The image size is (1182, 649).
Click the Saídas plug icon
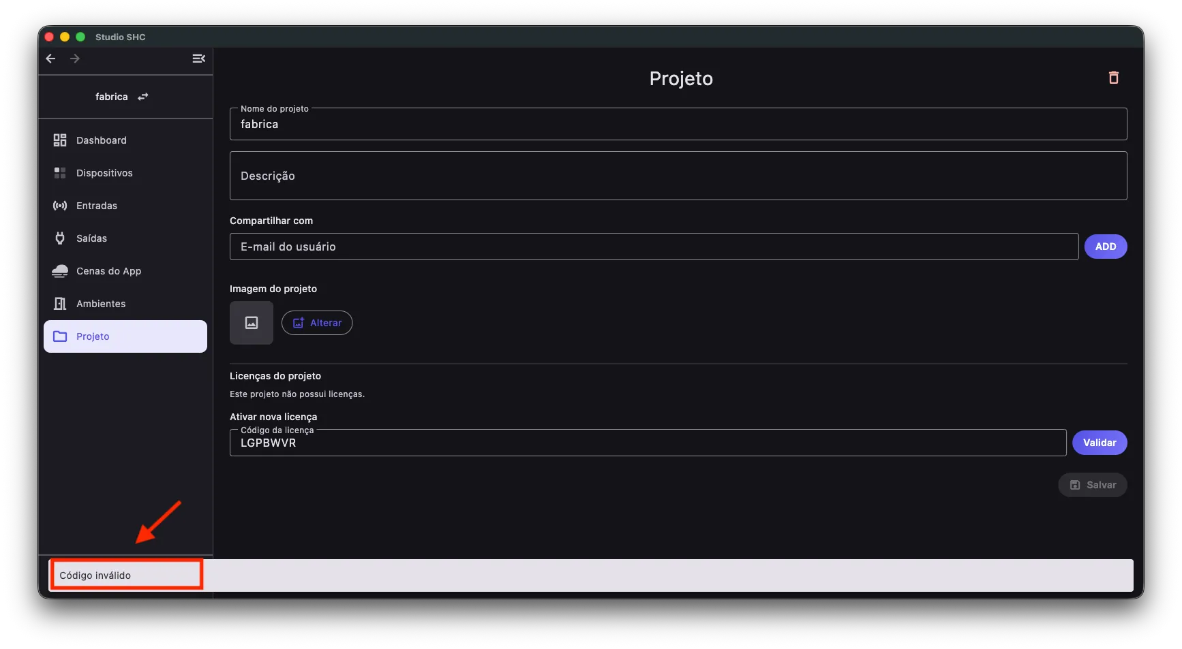60,238
